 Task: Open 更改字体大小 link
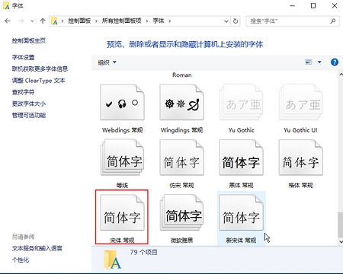[x=29, y=104]
